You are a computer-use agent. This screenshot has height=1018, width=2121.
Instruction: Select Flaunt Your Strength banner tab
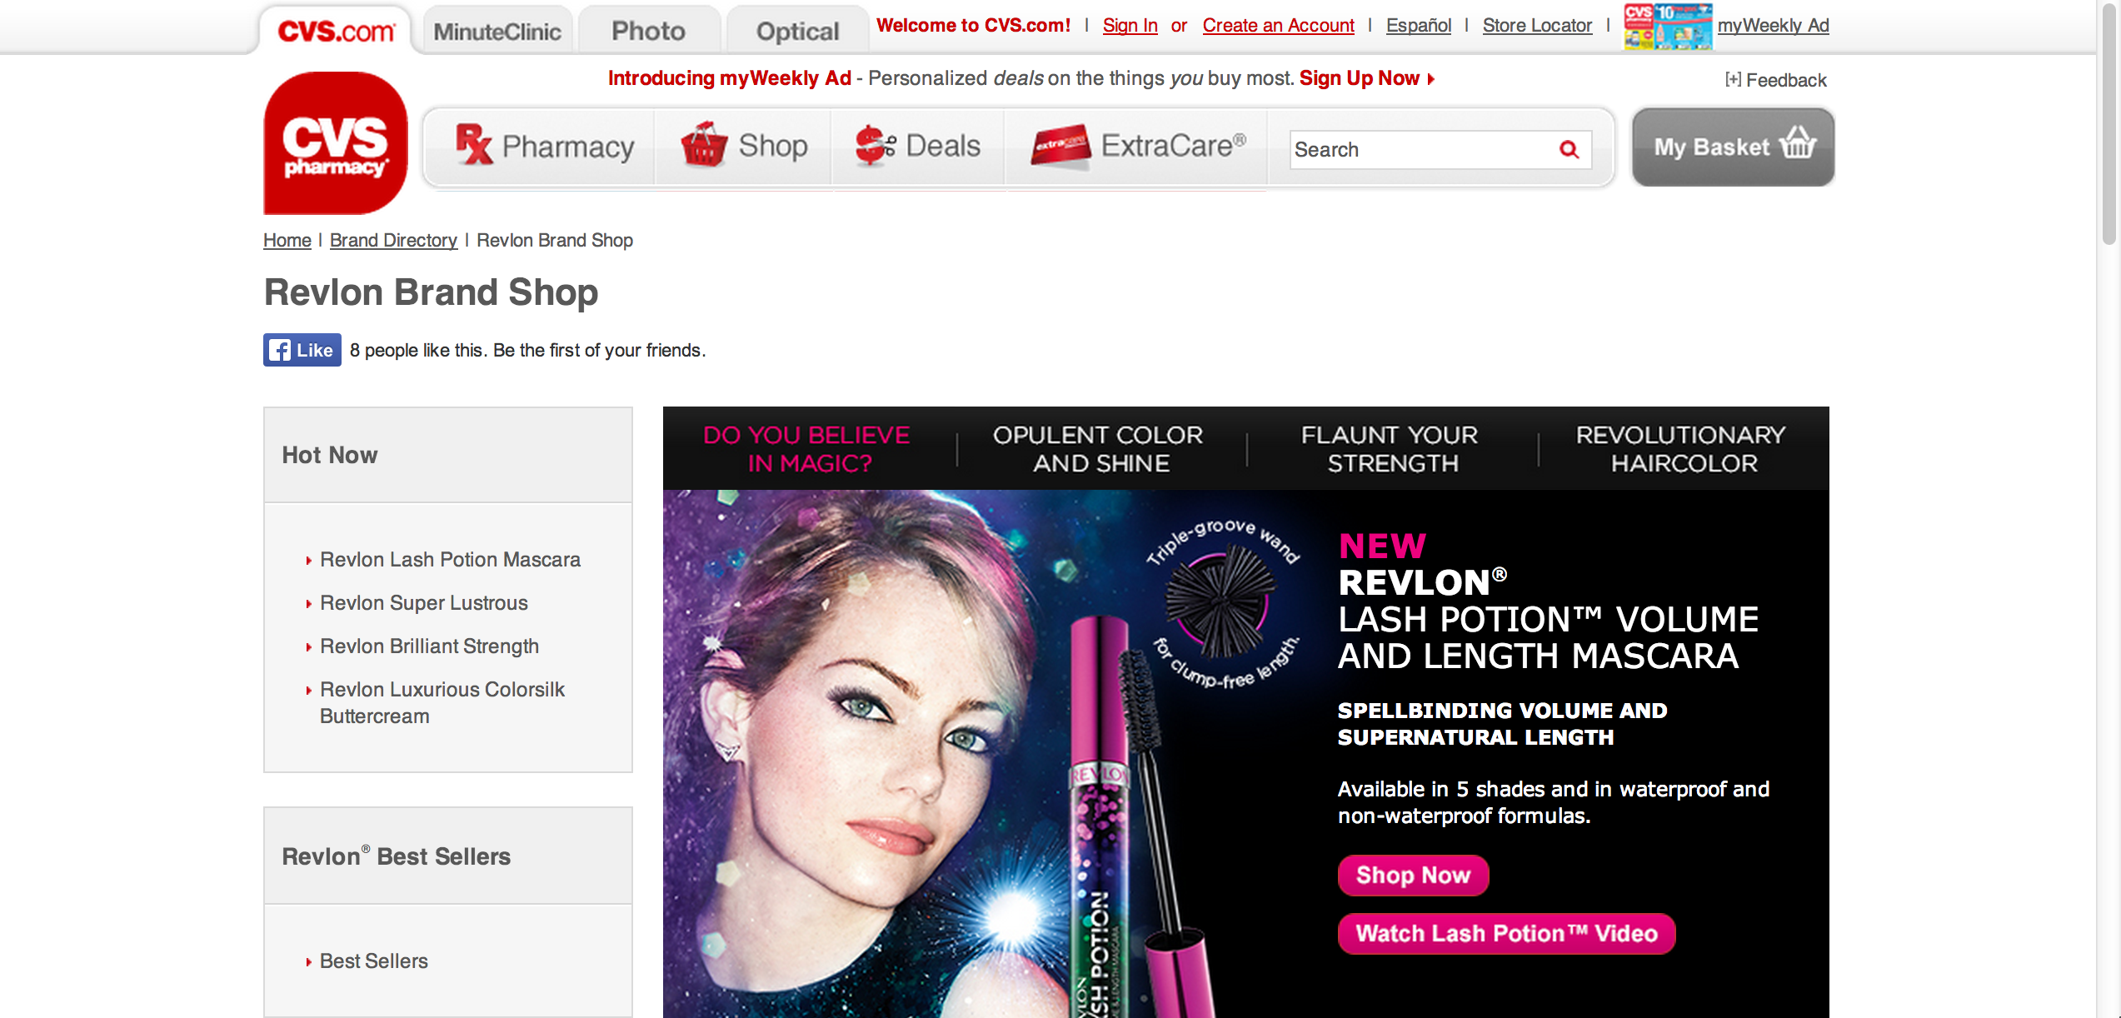click(1390, 449)
